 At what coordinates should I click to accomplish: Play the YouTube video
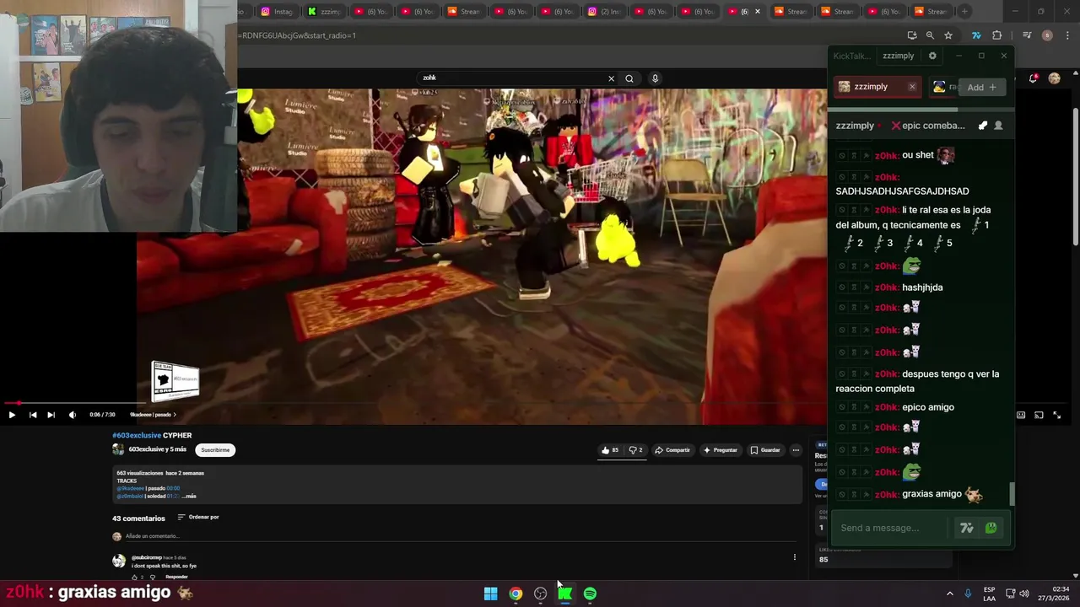pyautogui.click(x=12, y=415)
